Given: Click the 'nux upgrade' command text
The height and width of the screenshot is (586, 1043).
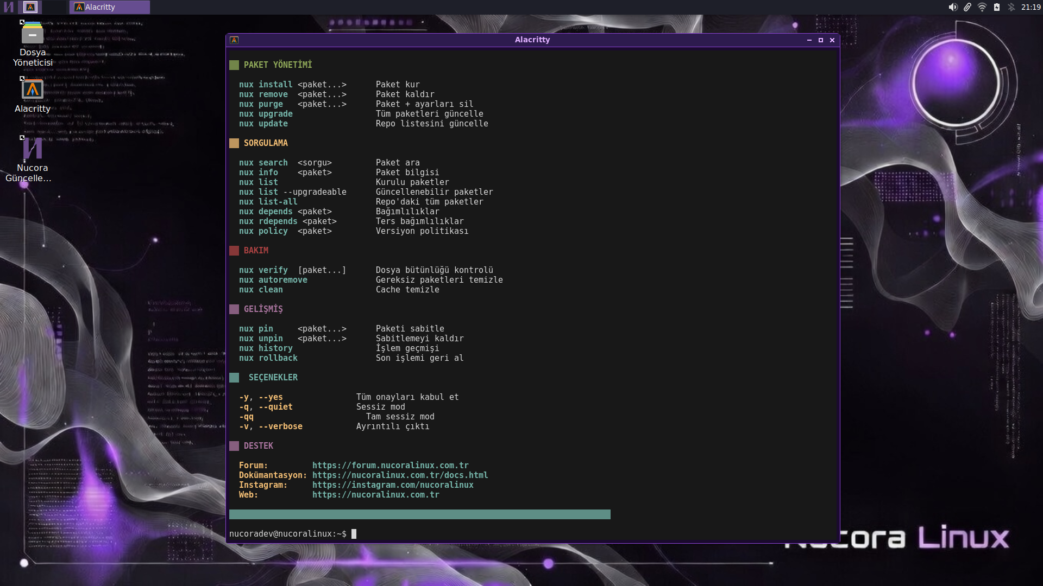Looking at the screenshot, I should pyautogui.click(x=266, y=114).
